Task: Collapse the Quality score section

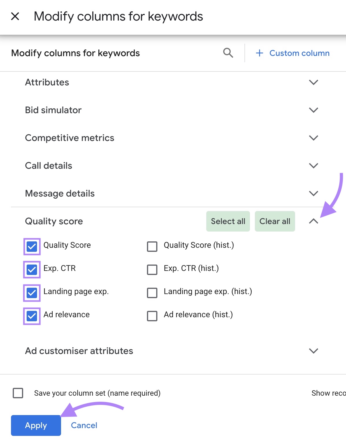Action: [x=313, y=221]
